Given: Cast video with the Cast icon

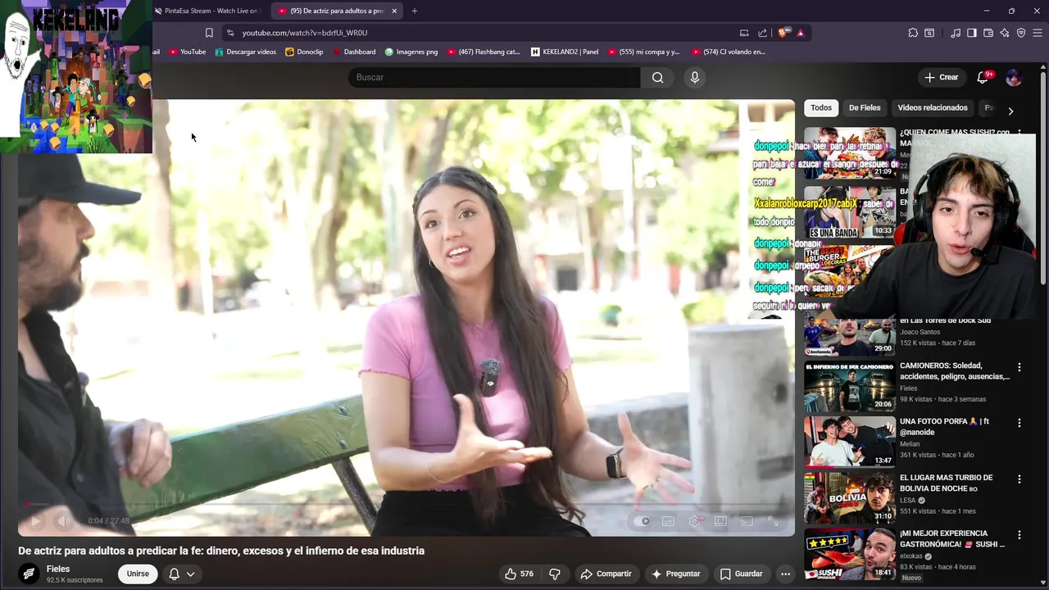Looking at the screenshot, I should [747, 521].
